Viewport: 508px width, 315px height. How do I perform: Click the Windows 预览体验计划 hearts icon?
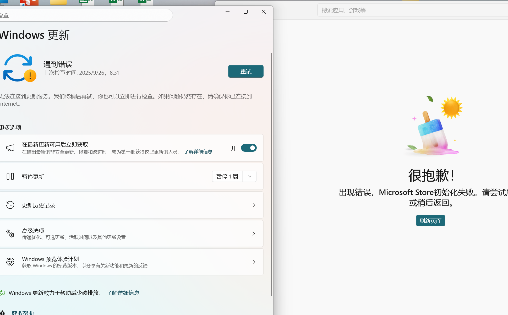click(10, 262)
